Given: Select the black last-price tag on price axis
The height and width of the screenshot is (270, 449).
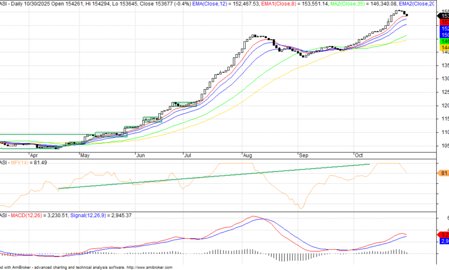Looking at the screenshot, I should tap(444, 14).
